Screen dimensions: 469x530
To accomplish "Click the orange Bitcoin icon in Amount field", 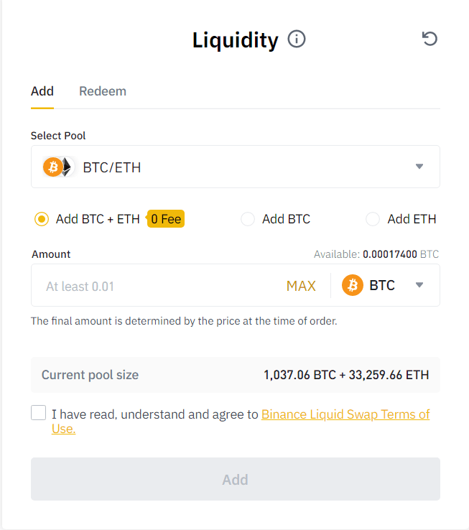I will point(353,285).
